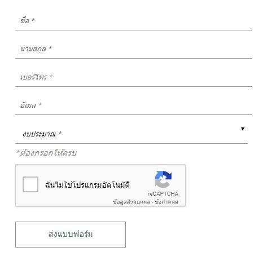Click the งบประมาณ * label text
Screen dimensions: 267x265
tap(42, 134)
